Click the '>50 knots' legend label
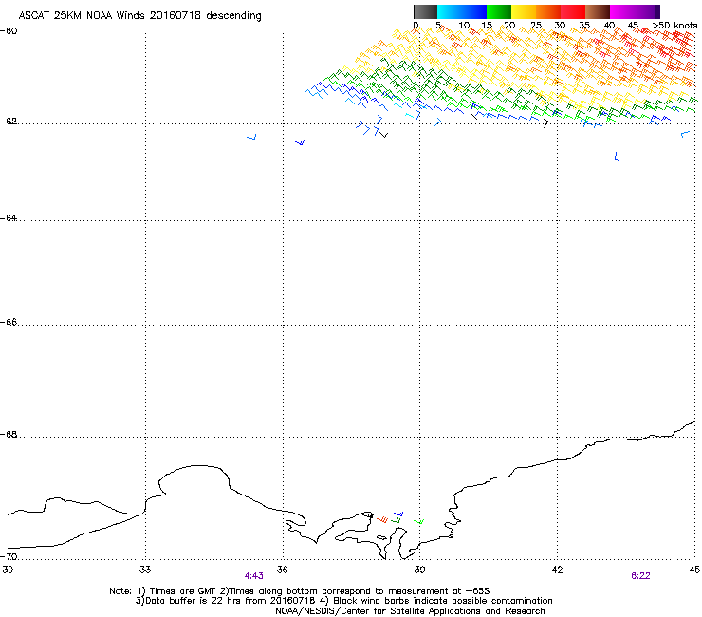Viewport: 702px width, 617px height. 674,26
